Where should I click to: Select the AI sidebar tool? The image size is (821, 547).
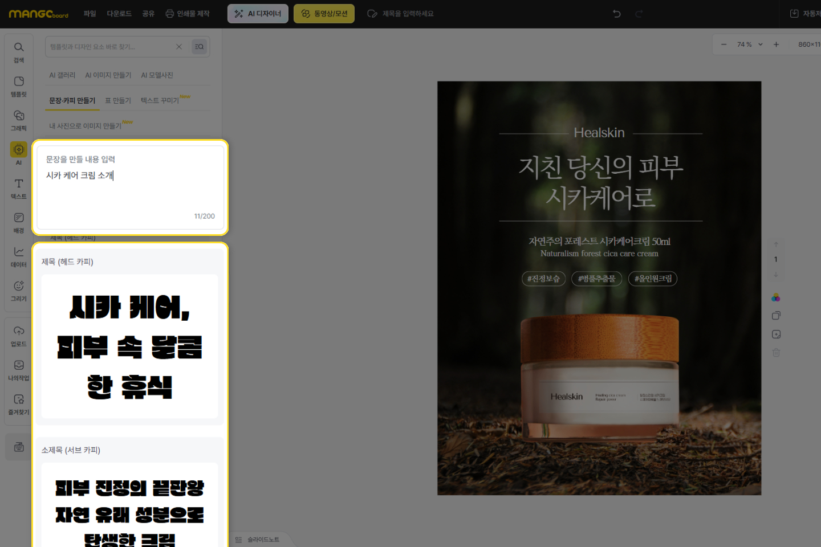pos(19,154)
